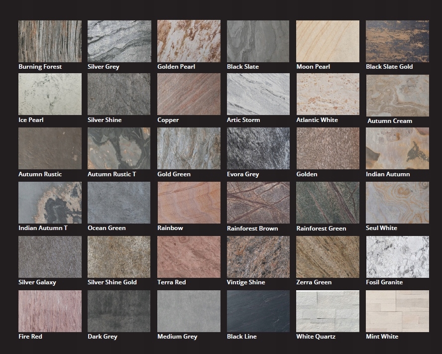The height and width of the screenshot is (354, 442).
Task: Select the Fire Red stone swatch
Action: (50, 311)
